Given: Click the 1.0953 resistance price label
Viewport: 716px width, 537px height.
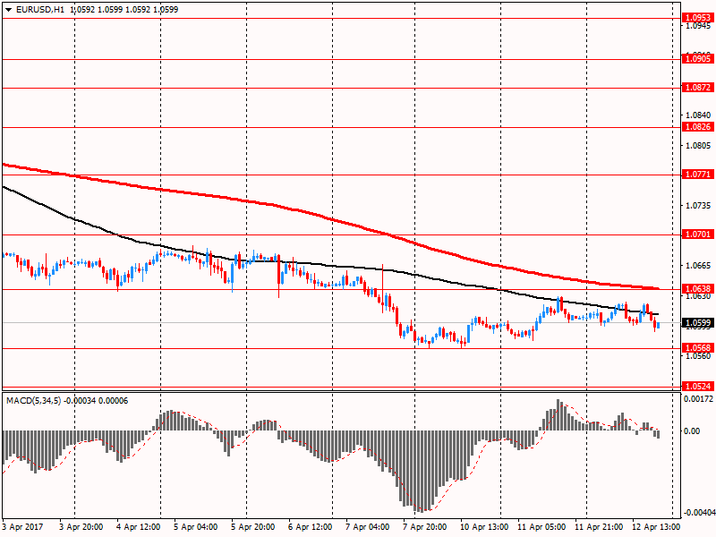Looking at the screenshot, I should tap(697, 18).
